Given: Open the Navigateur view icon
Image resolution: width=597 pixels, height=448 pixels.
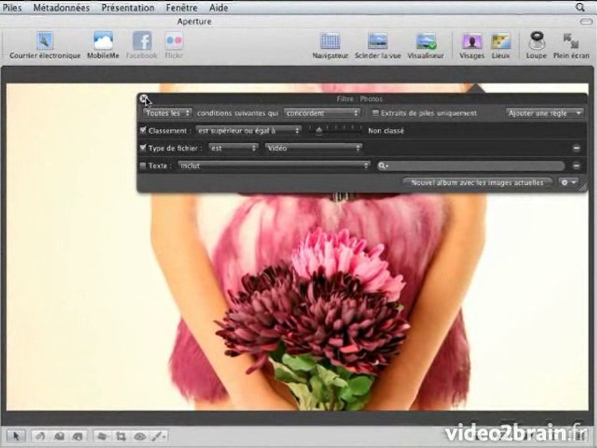Looking at the screenshot, I should 330,41.
